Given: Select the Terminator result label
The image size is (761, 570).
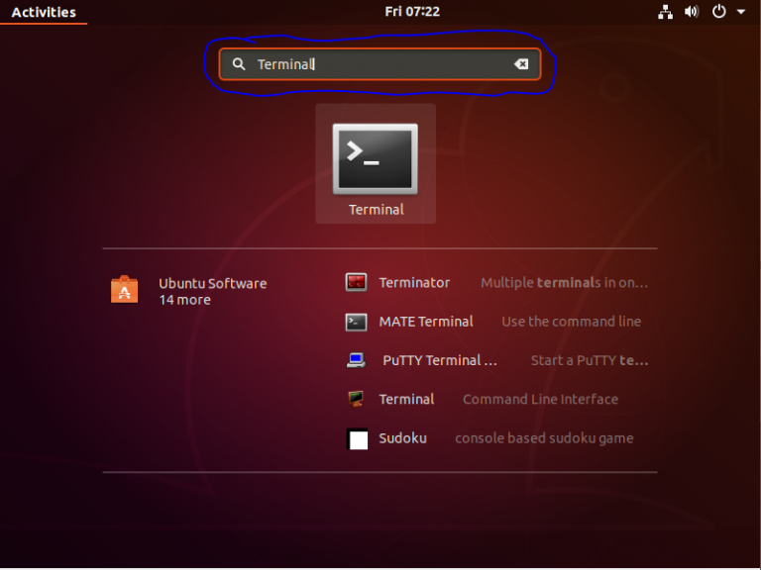Looking at the screenshot, I should click(414, 283).
